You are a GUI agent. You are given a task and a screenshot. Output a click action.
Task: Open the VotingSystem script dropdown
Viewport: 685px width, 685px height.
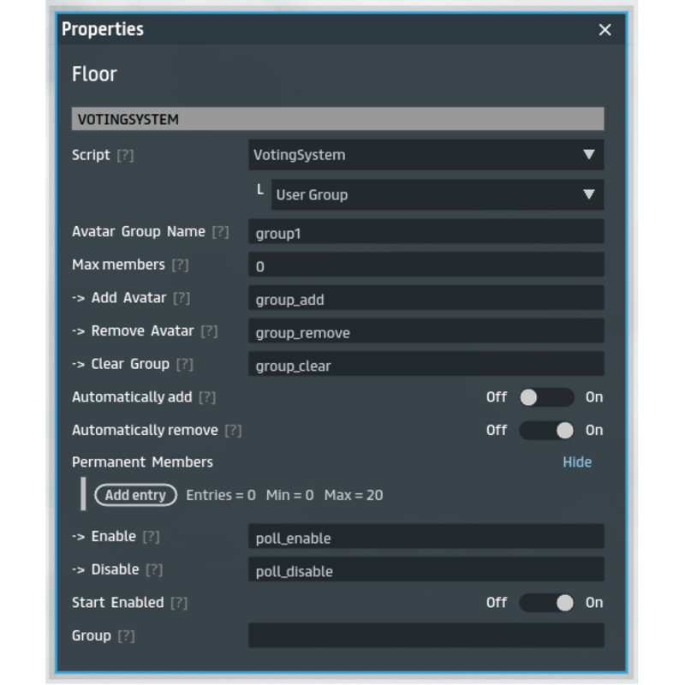tap(426, 155)
